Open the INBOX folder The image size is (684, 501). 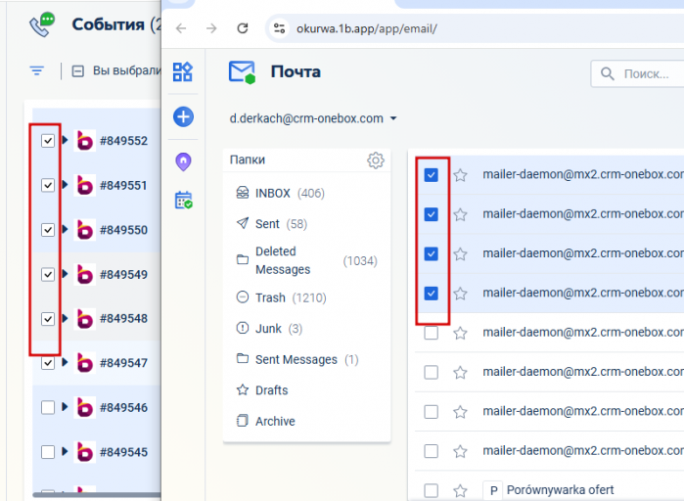pos(306,193)
